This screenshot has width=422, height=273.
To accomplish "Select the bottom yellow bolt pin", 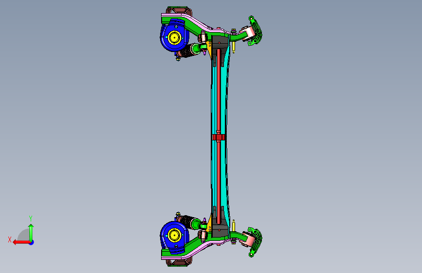I will 234,226.
